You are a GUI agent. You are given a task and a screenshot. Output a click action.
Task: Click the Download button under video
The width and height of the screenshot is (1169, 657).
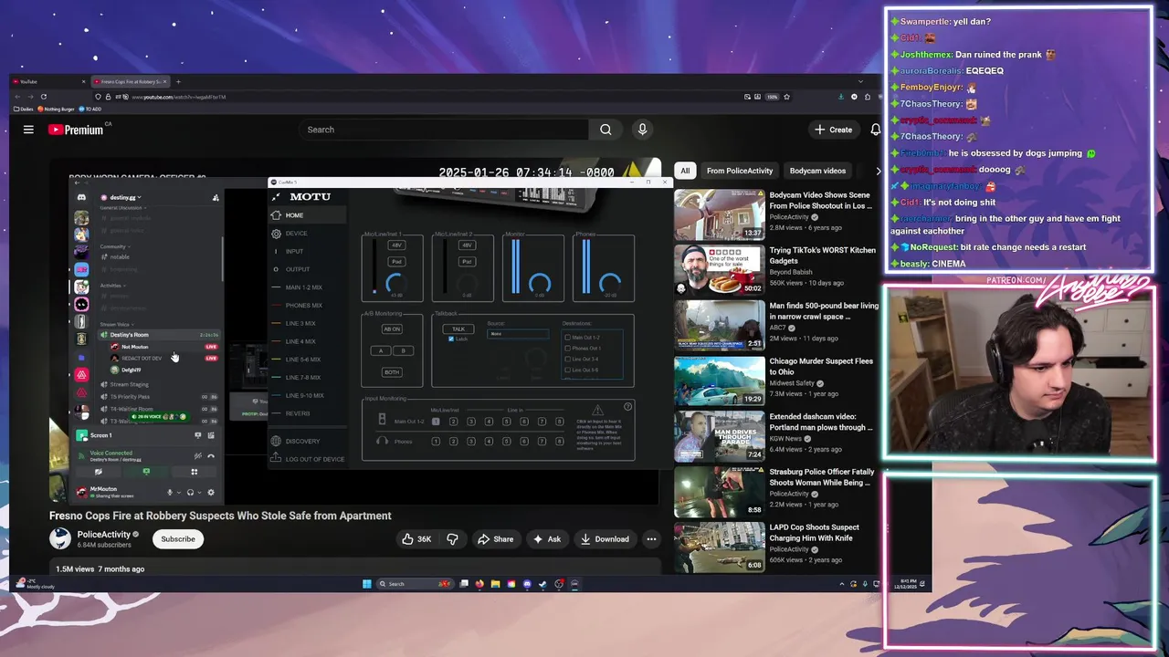605,539
